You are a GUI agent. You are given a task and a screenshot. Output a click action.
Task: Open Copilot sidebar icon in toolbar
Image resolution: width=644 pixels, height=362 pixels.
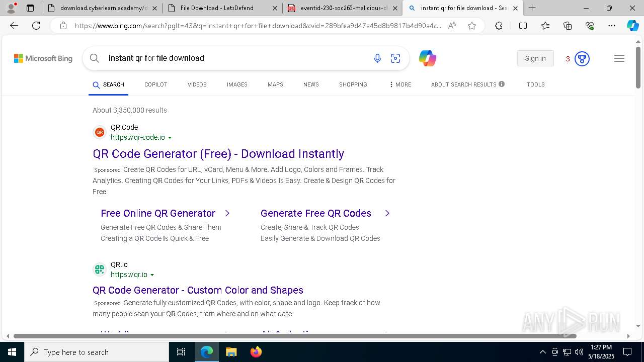tap(632, 26)
